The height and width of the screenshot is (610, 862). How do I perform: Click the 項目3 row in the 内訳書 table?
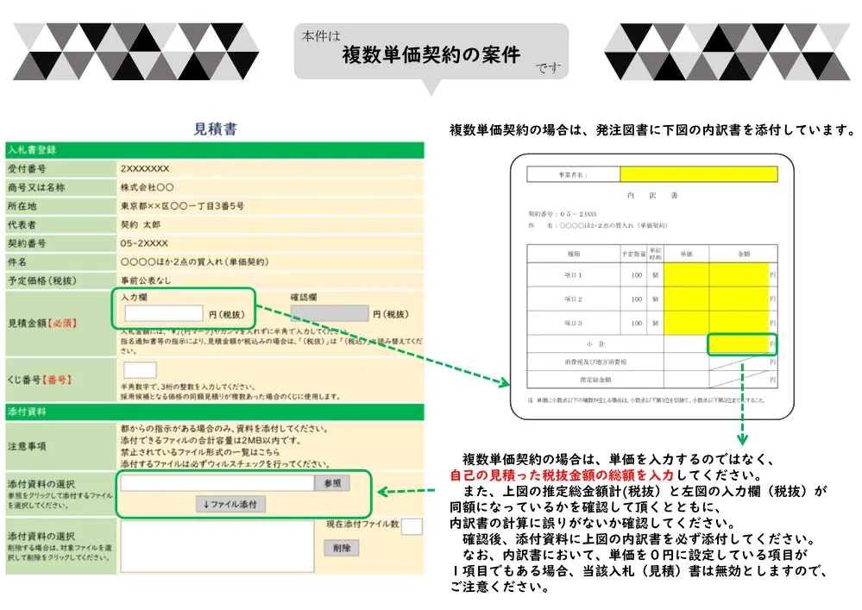pos(652,324)
